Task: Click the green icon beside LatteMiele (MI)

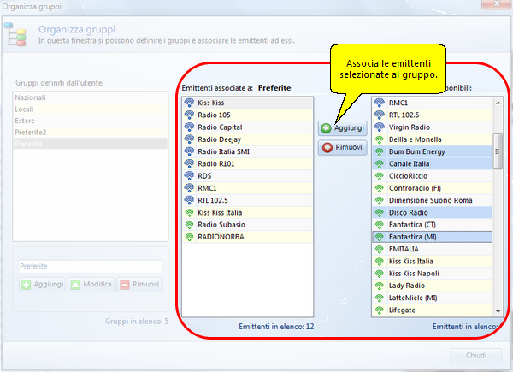Action: click(379, 298)
